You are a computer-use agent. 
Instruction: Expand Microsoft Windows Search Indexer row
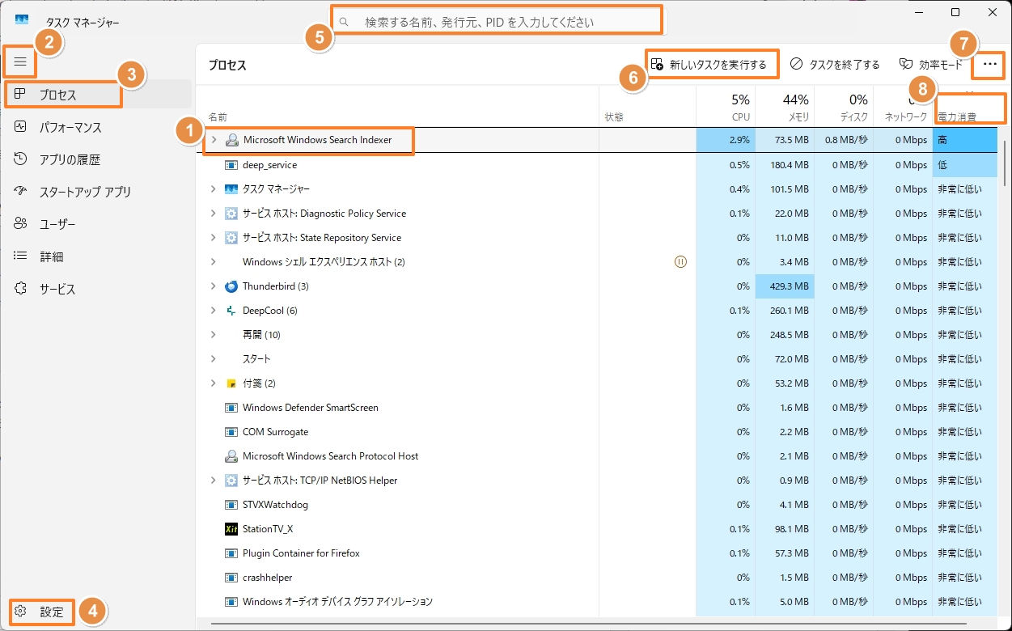pyautogui.click(x=214, y=140)
